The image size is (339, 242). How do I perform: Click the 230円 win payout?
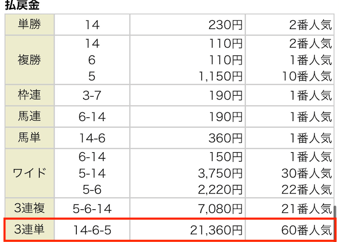(226, 25)
